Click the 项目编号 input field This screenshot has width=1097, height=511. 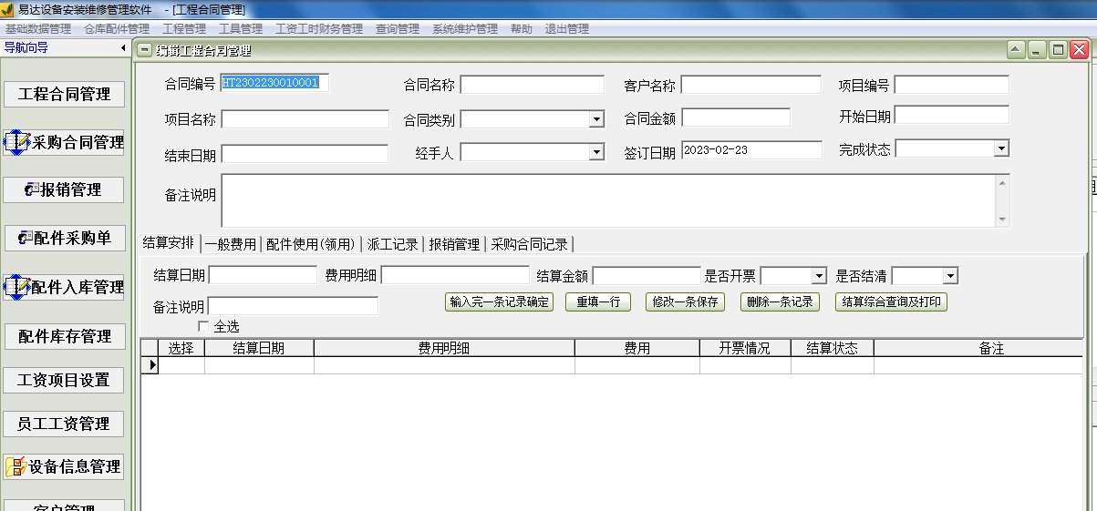pos(952,85)
